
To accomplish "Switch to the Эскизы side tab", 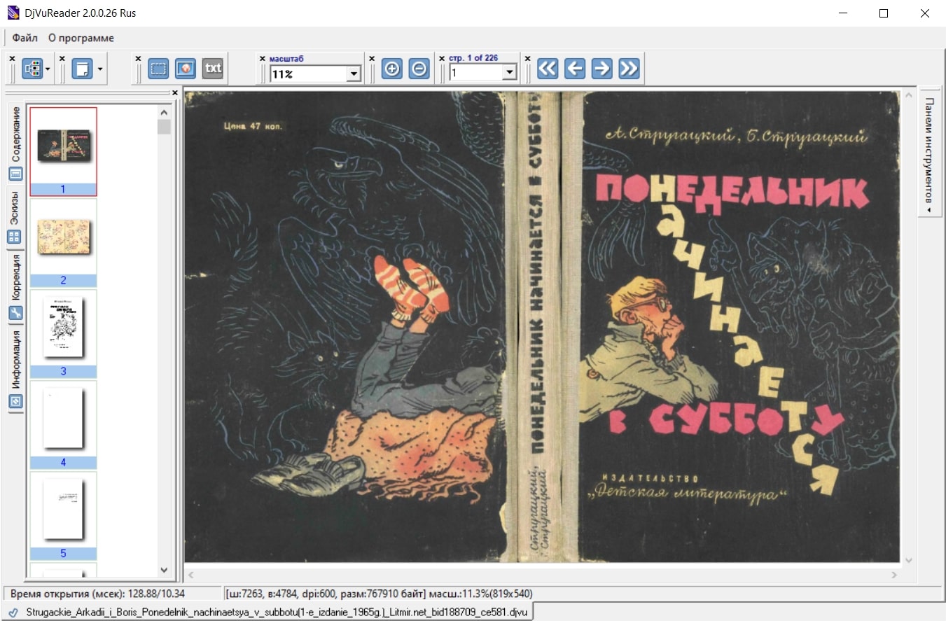I will (x=15, y=217).
